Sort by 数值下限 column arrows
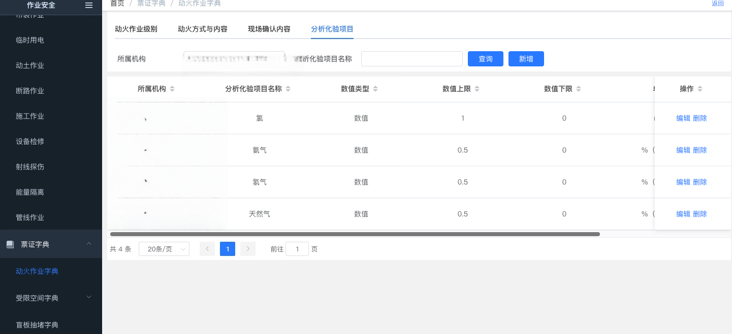732x334 pixels. [x=579, y=89]
